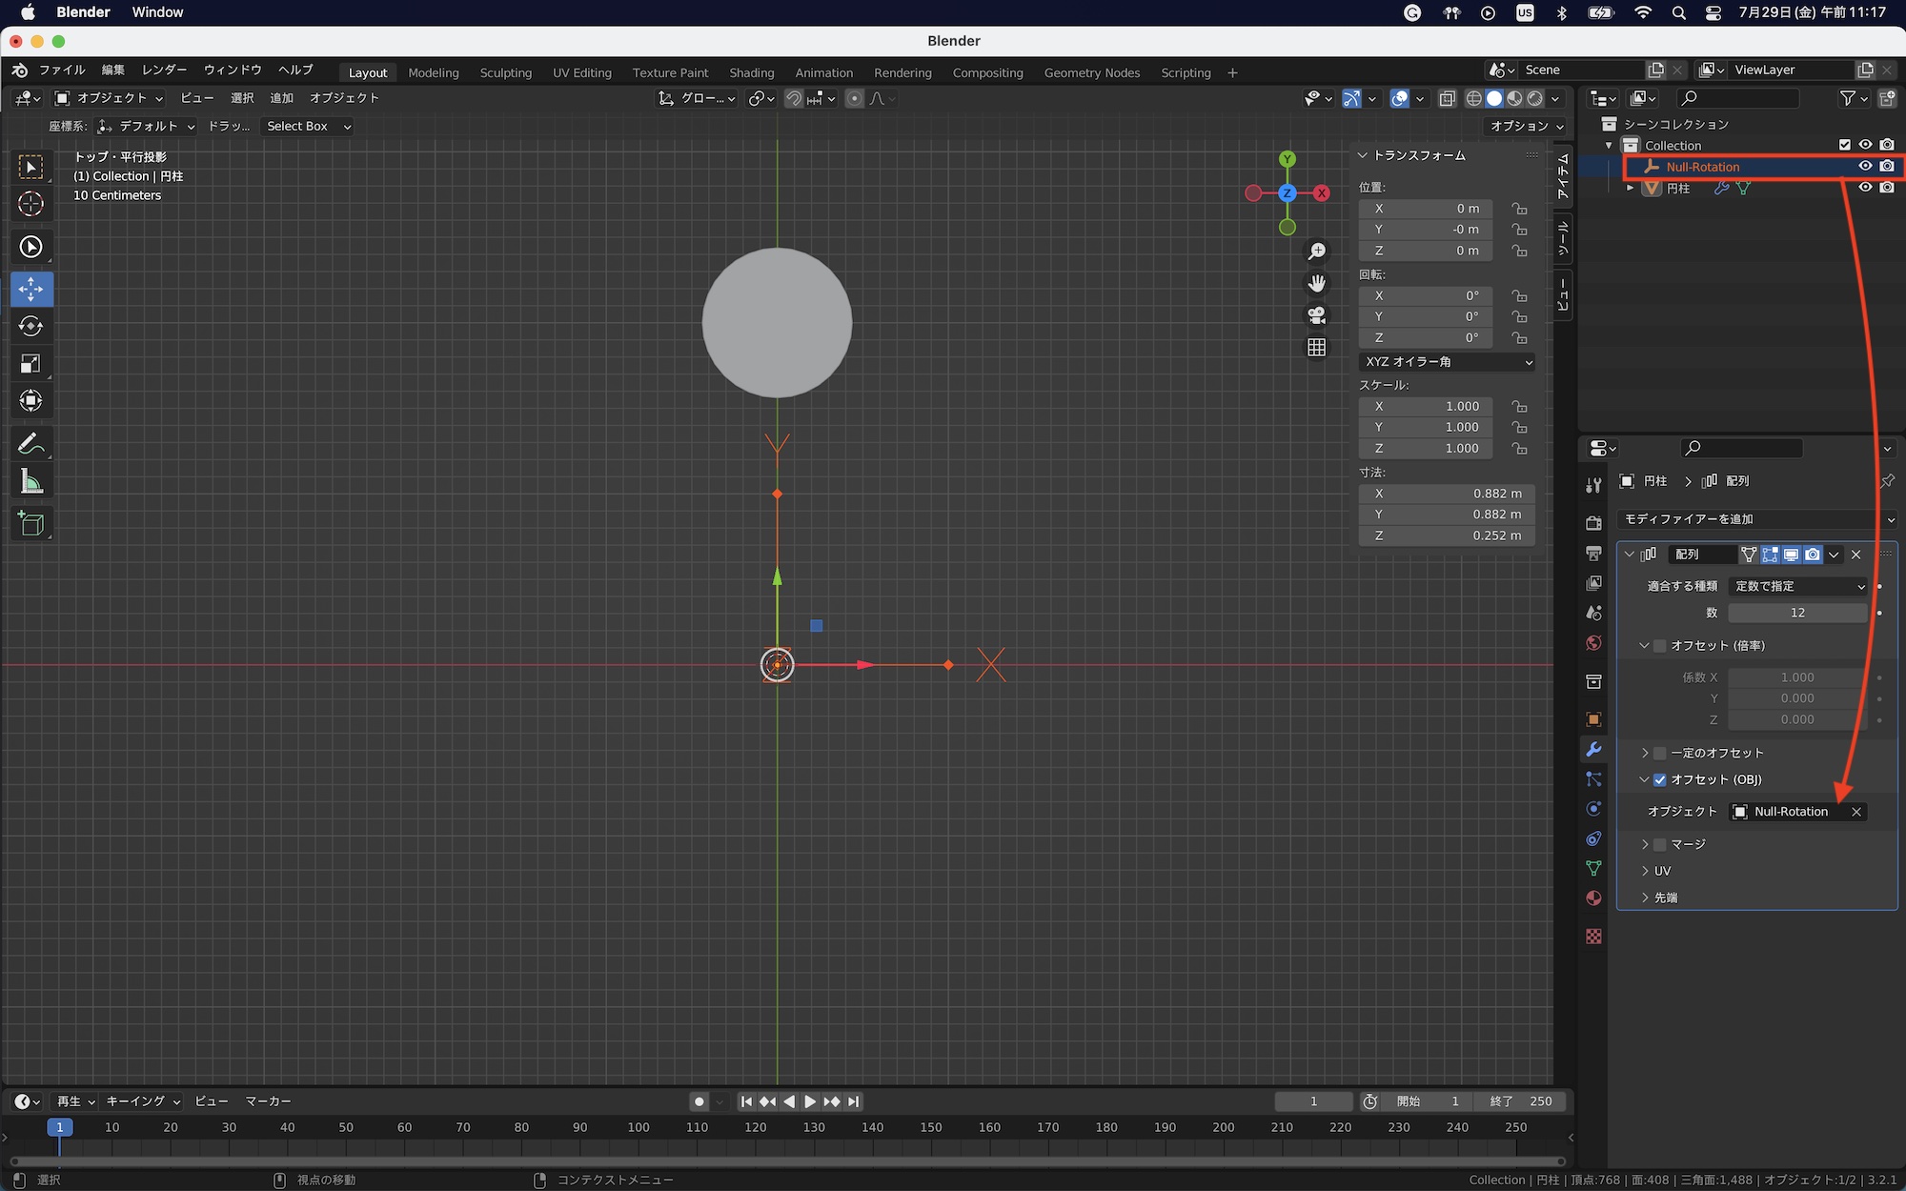This screenshot has width=1906, height=1191.
Task: Select the Scale tool
Action: 30,364
